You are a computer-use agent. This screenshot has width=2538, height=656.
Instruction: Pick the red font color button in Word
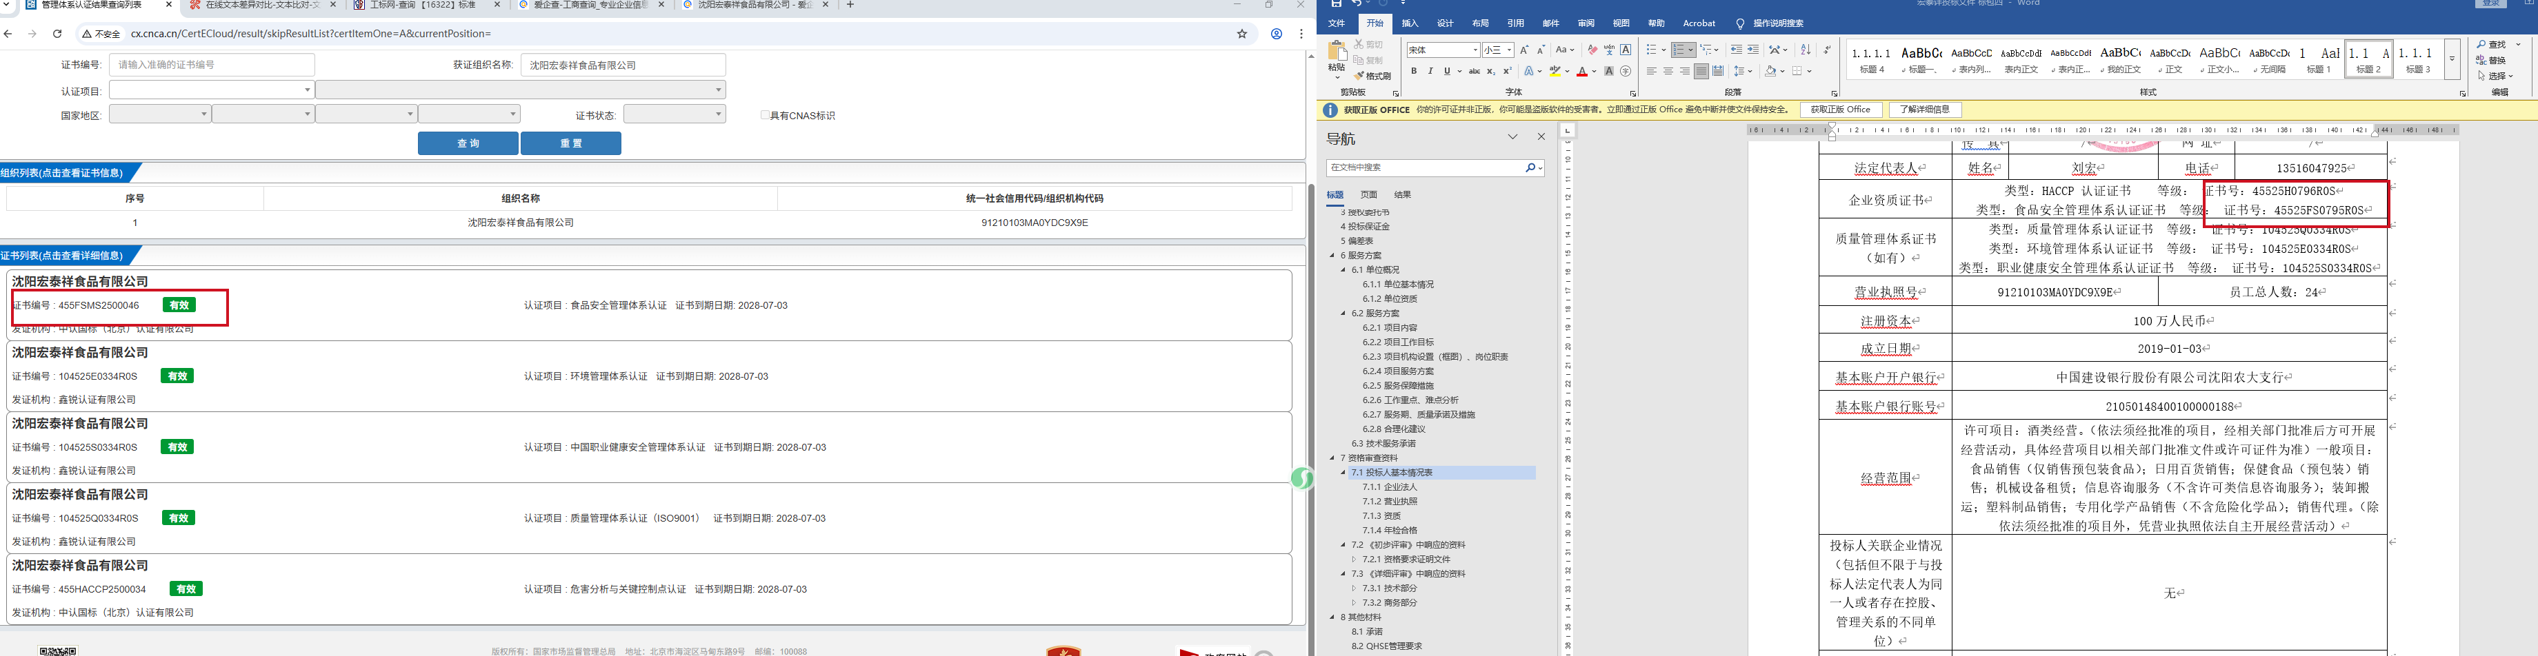pyautogui.click(x=1581, y=71)
